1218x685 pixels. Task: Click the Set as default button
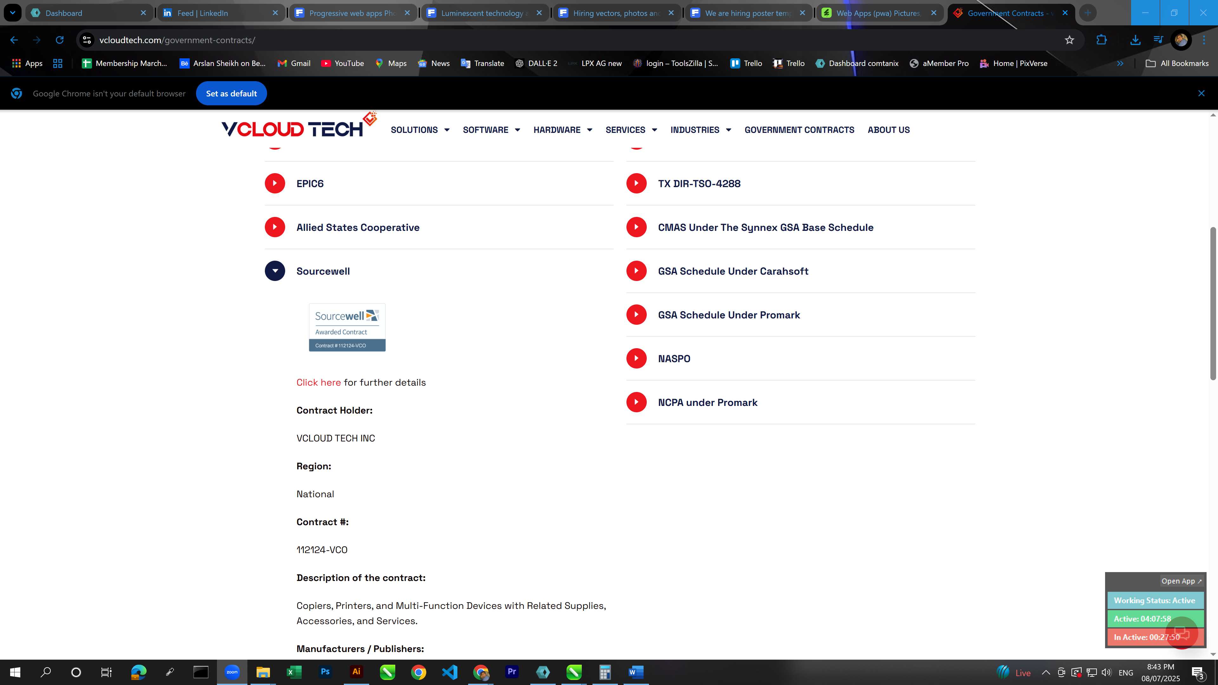click(231, 94)
